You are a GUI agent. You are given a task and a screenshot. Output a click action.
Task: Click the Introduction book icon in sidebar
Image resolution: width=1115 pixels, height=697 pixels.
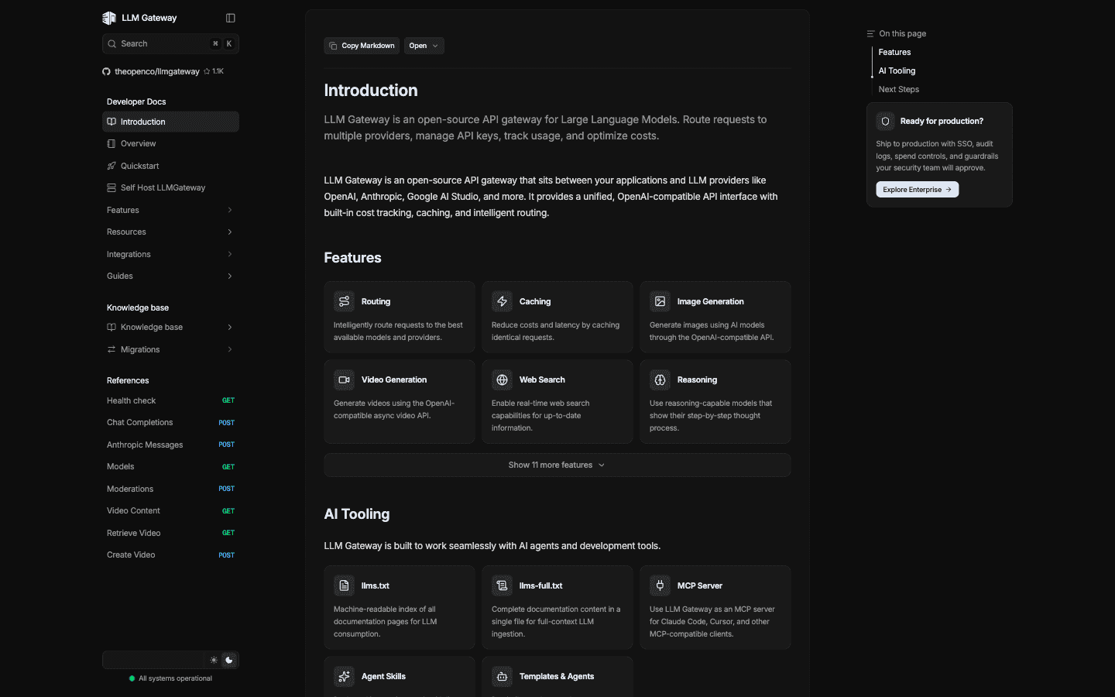[111, 122]
